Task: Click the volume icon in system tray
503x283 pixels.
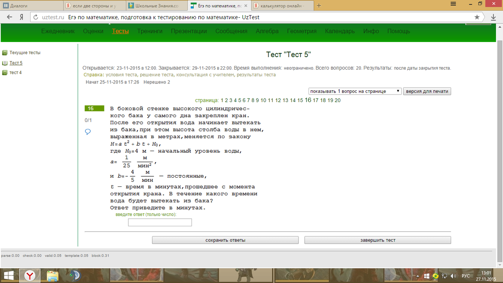Action: (453, 276)
